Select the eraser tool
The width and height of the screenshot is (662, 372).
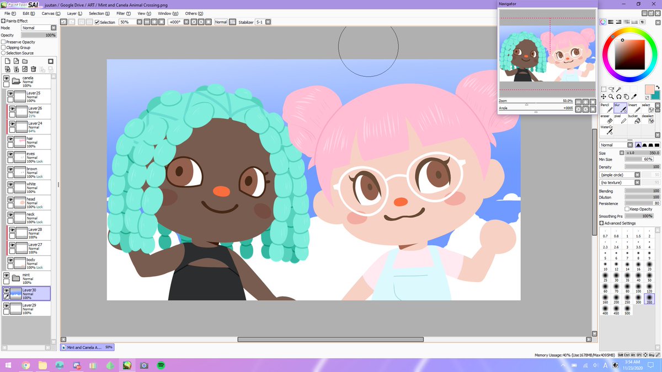(606, 119)
